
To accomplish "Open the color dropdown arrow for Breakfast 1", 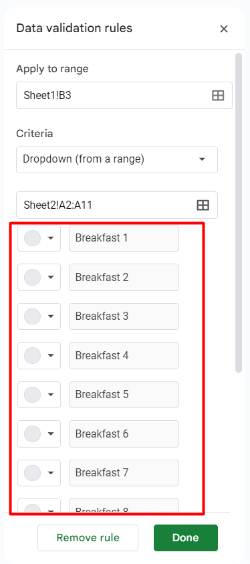I will pos(51,238).
